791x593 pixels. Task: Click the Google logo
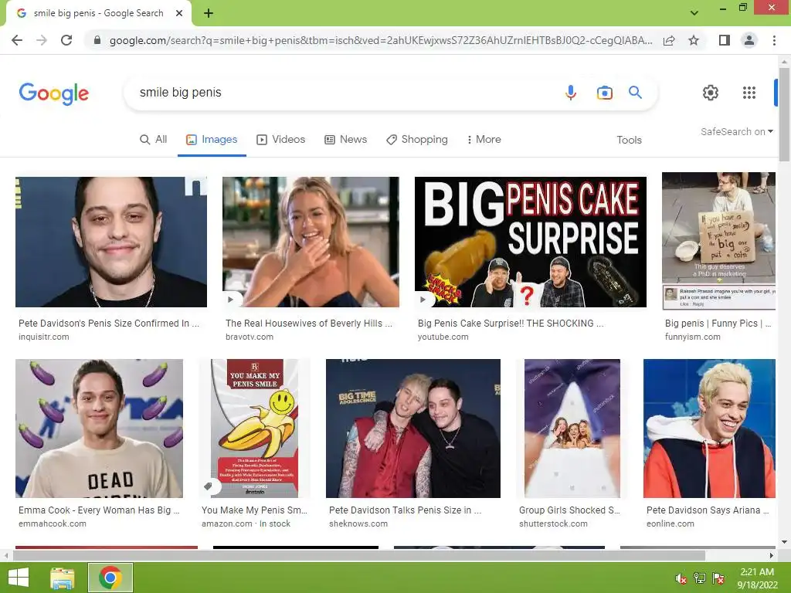click(x=54, y=93)
